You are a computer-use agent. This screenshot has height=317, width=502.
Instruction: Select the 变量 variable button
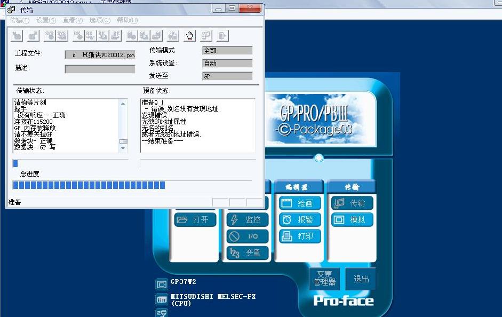click(248, 253)
